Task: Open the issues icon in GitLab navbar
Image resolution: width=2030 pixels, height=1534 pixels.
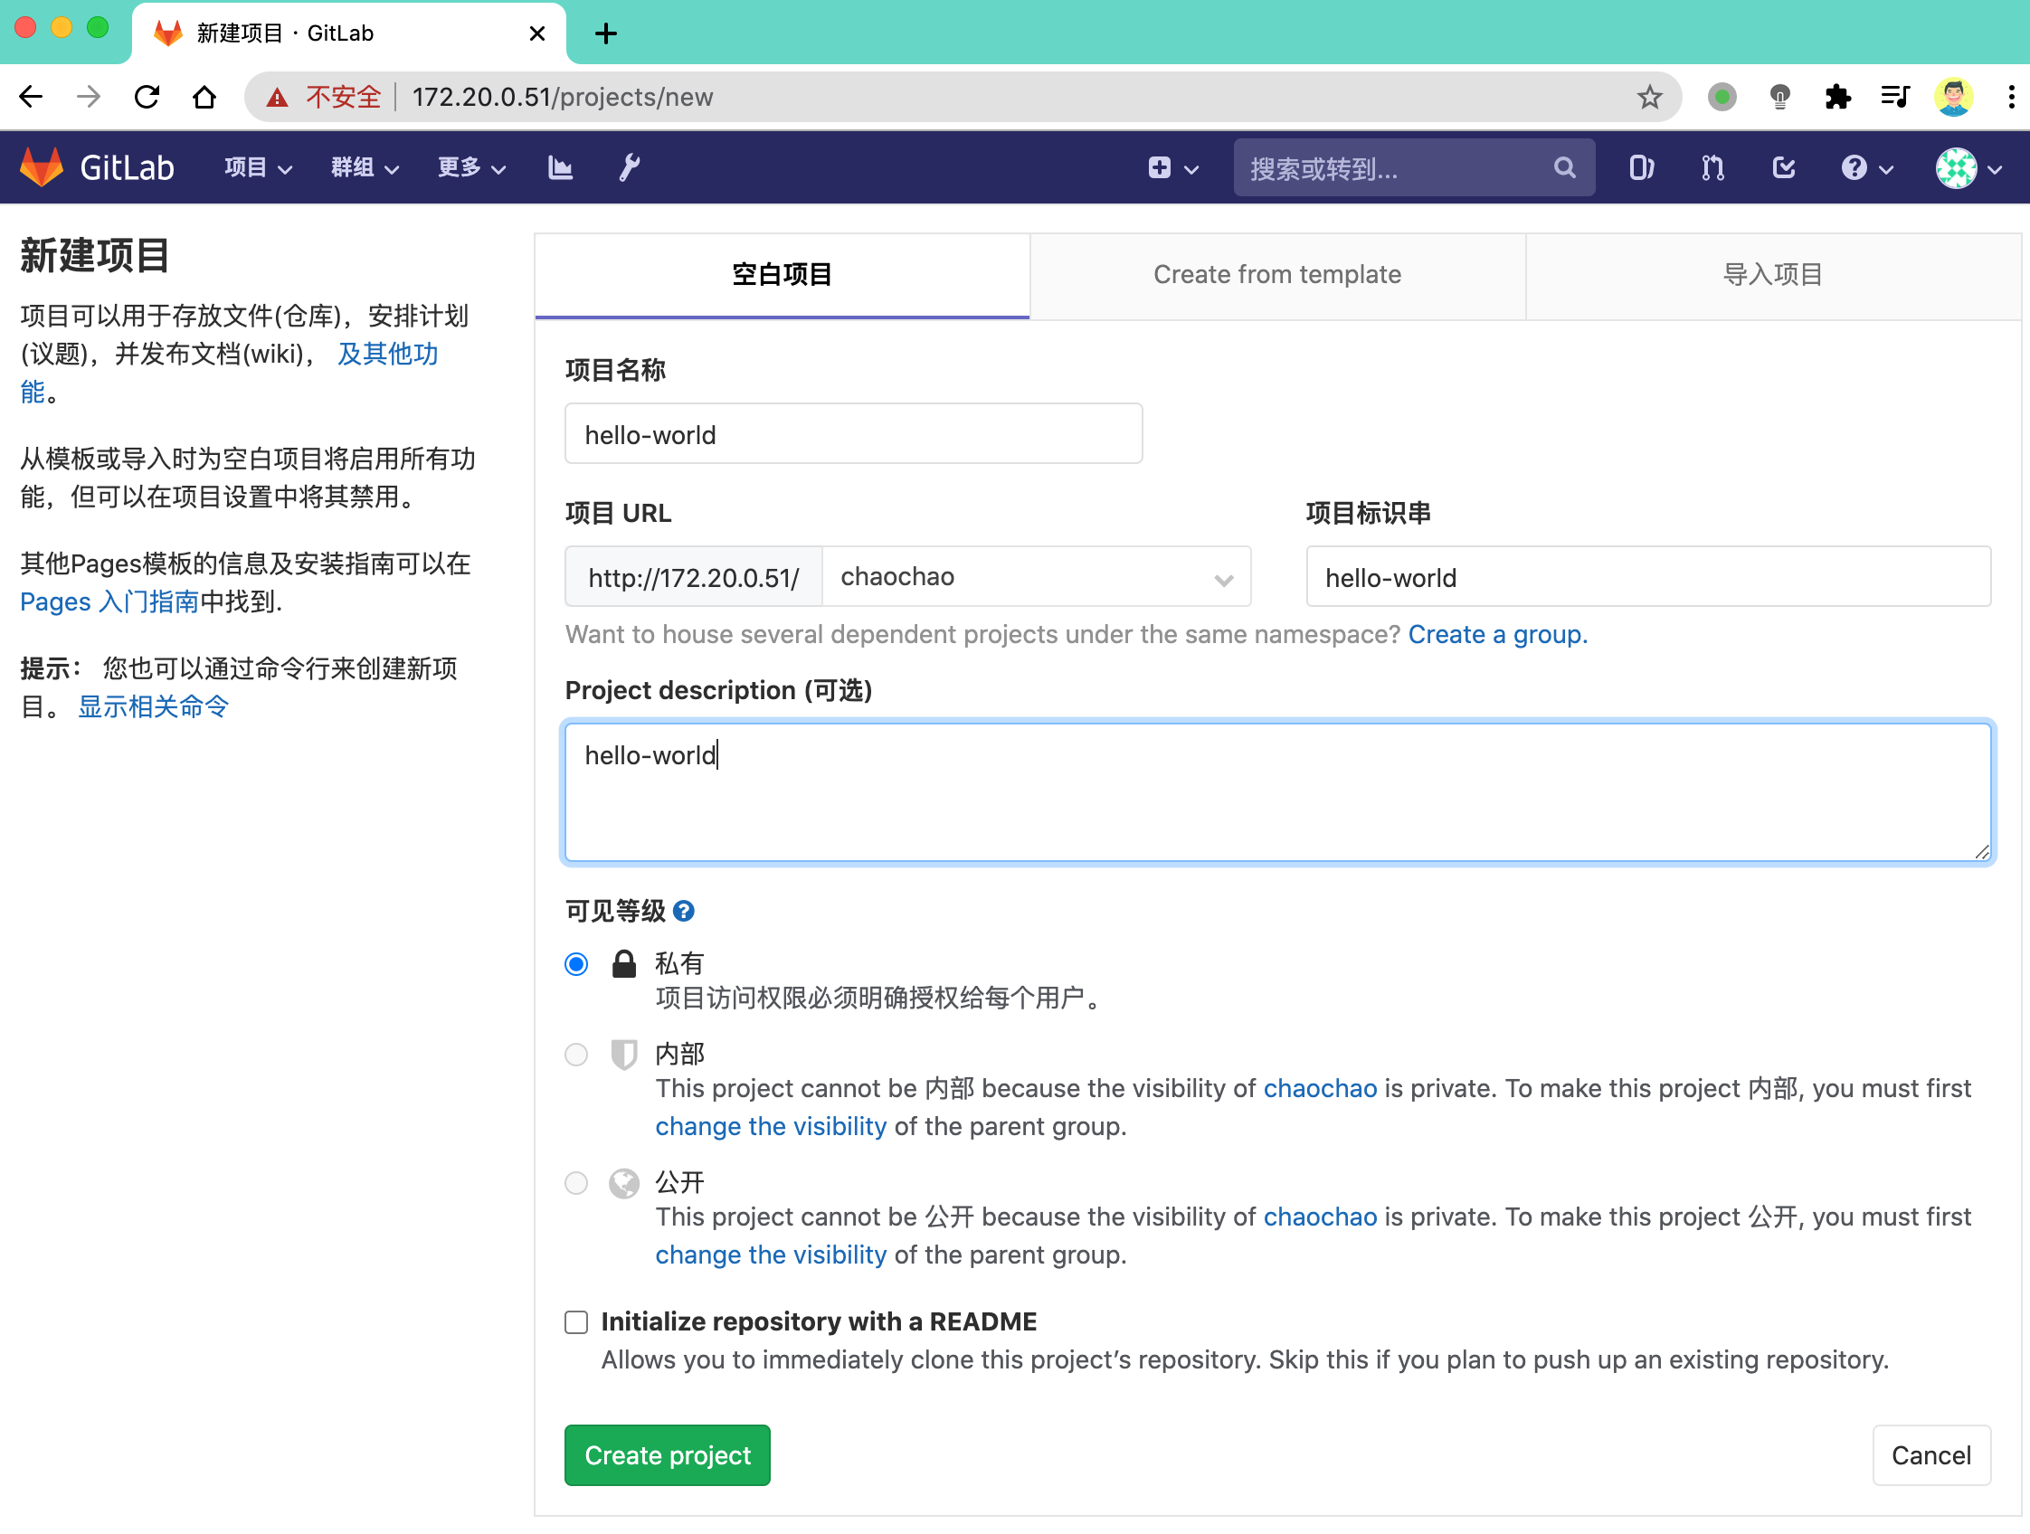Action: 1641,168
